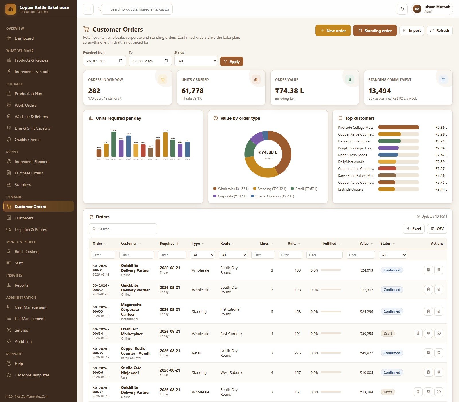Click Riverside College Mess value bar
This screenshot has width=459, height=402.
(x=398, y=127)
